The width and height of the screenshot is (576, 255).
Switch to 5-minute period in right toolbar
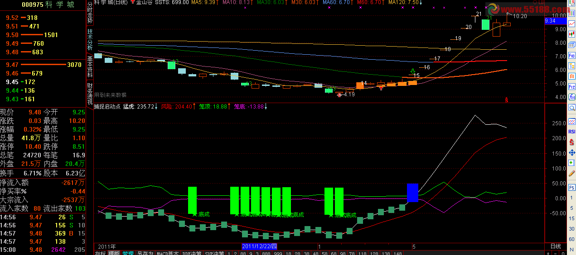(572, 208)
